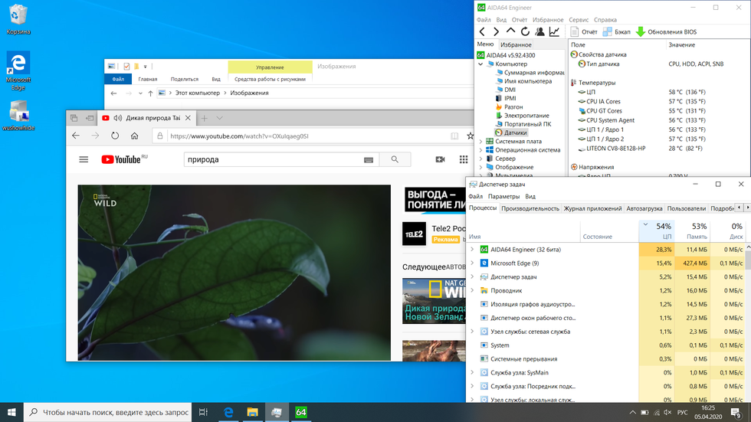751x422 pixels.
Task: Select the DMI tree item
Action: coord(505,90)
